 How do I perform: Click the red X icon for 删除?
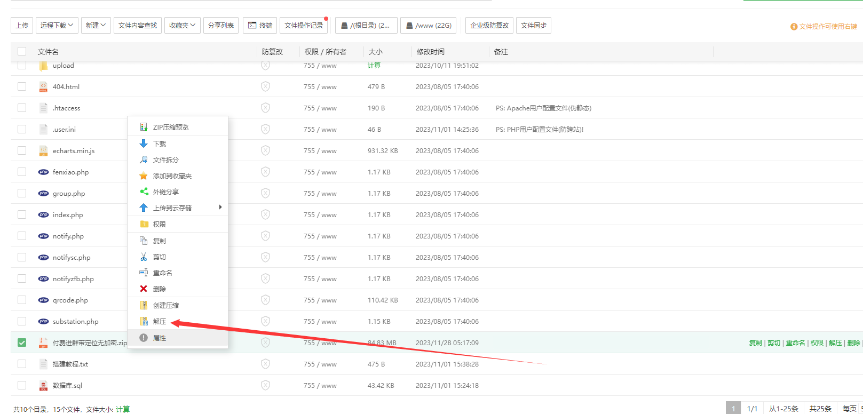[x=144, y=289]
